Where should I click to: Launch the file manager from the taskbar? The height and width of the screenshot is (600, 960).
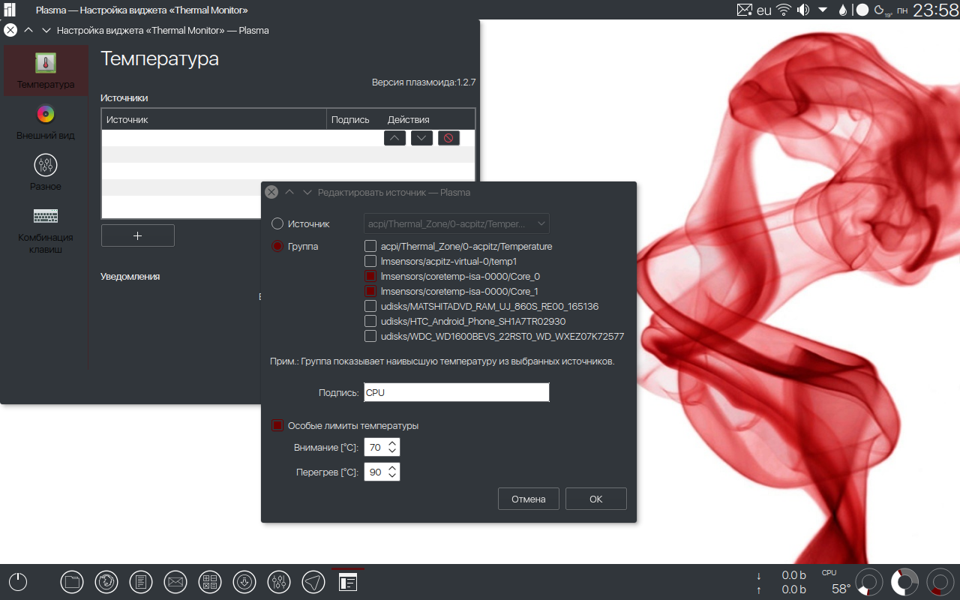[72, 582]
